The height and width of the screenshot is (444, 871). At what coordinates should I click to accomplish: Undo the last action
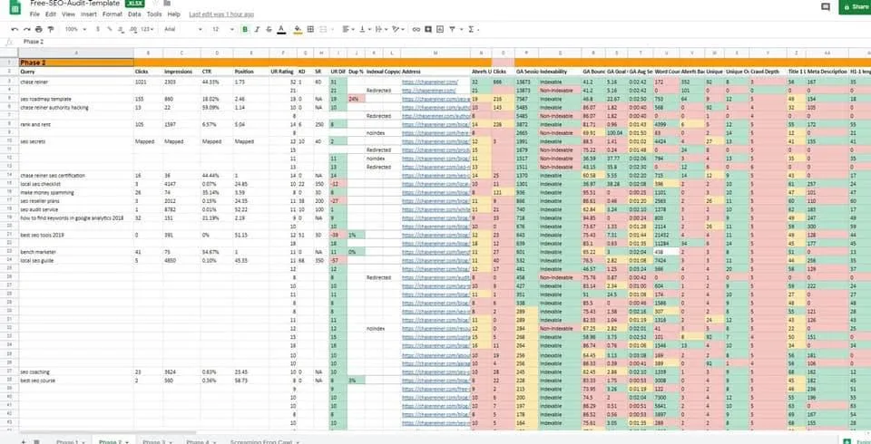pyautogui.click(x=14, y=29)
